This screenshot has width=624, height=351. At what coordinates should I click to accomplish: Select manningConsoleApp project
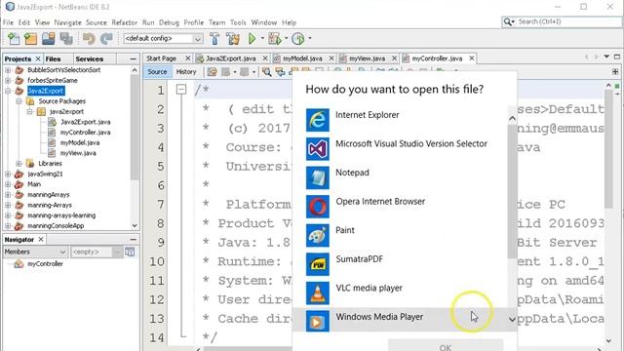tap(56, 225)
